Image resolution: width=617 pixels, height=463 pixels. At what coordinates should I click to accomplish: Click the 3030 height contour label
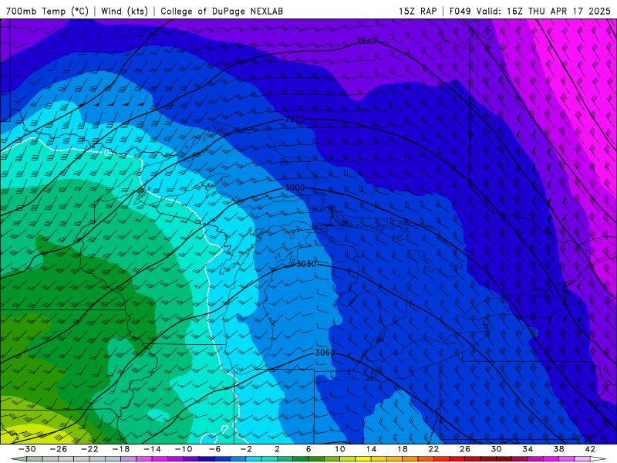point(306,264)
